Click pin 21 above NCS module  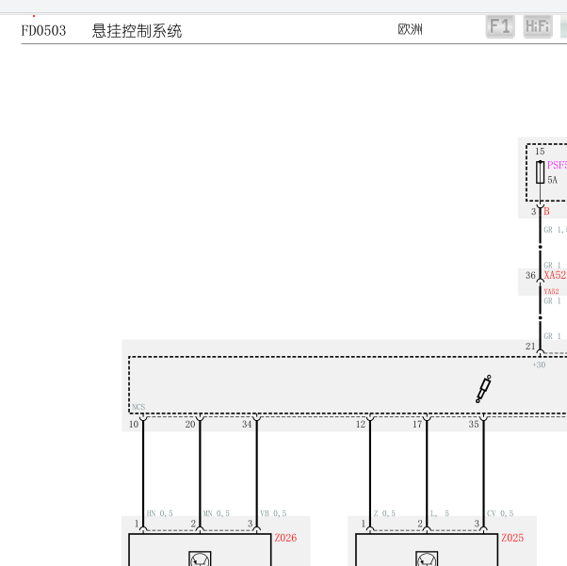coord(530,347)
